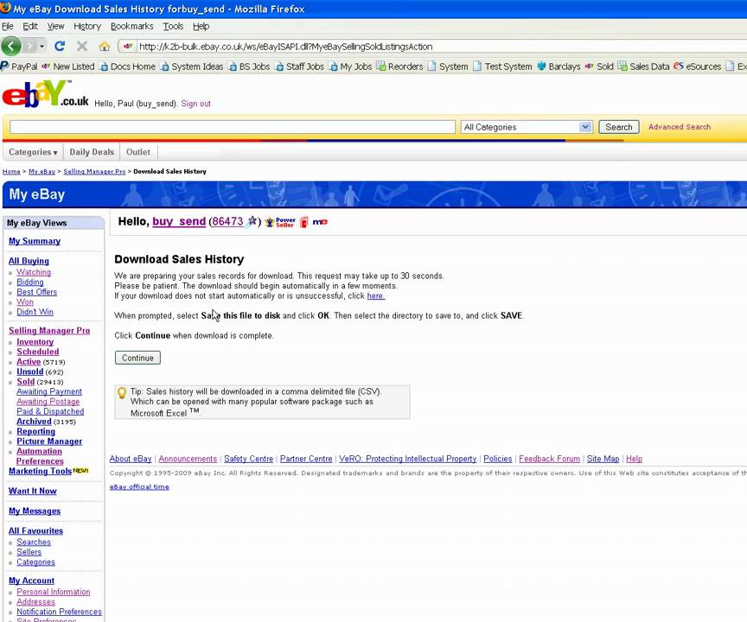747x622 pixels.
Task: Click the Sign out link
Action: coord(195,104)
